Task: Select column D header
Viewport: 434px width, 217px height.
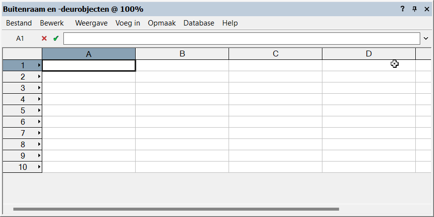Action: (x=369, y=54)
